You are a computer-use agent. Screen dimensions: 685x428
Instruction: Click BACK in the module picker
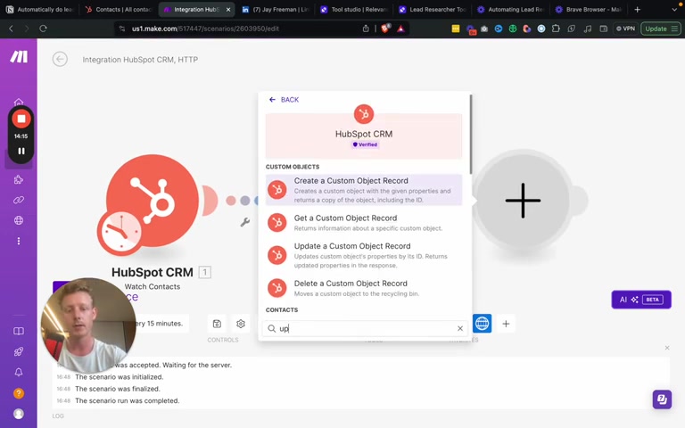click(284, 100)
